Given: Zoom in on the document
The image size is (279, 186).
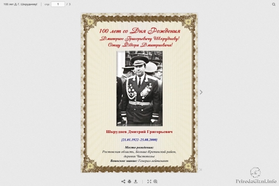Looking at the screenshot, I should (x=155, y=181).
